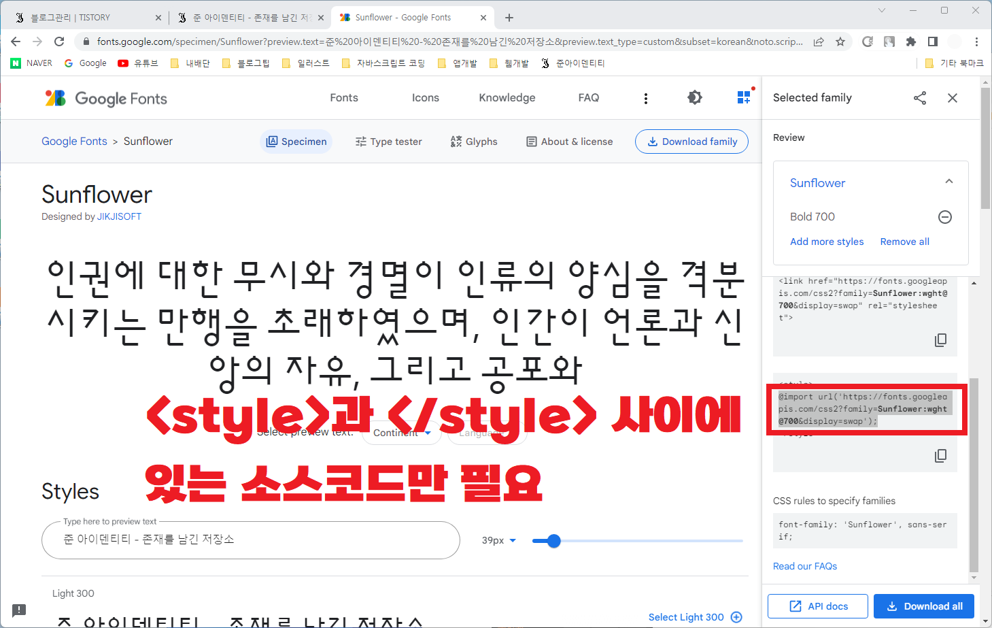
Task: Open the Fonts menu item
Action: click(x=344, y=98)
